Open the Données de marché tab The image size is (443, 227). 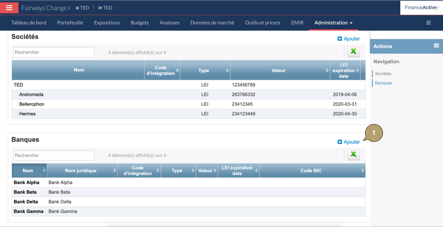212,23
